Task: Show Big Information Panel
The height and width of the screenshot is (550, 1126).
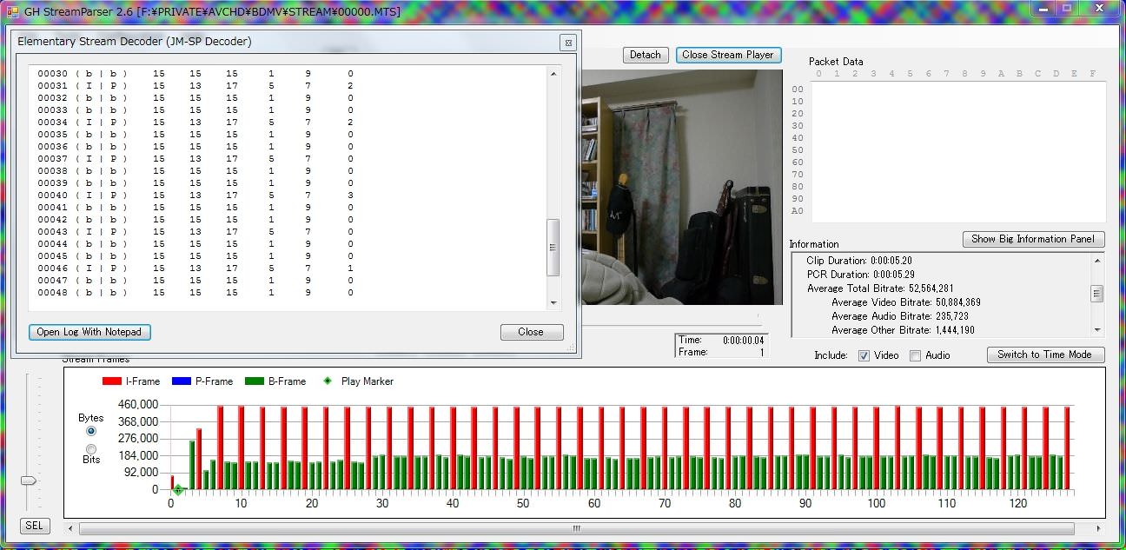Action: (x=1033, y=239)
